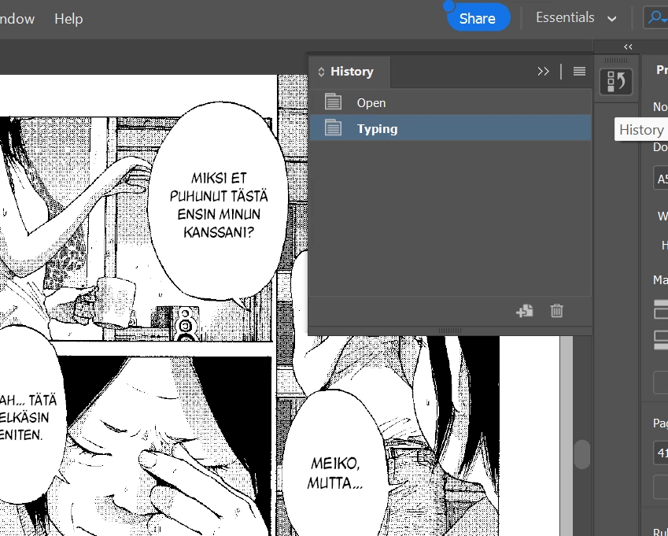Open the Essentials workspace dropdown
This screenshot has width=668, height=536.
pos(576,18)
